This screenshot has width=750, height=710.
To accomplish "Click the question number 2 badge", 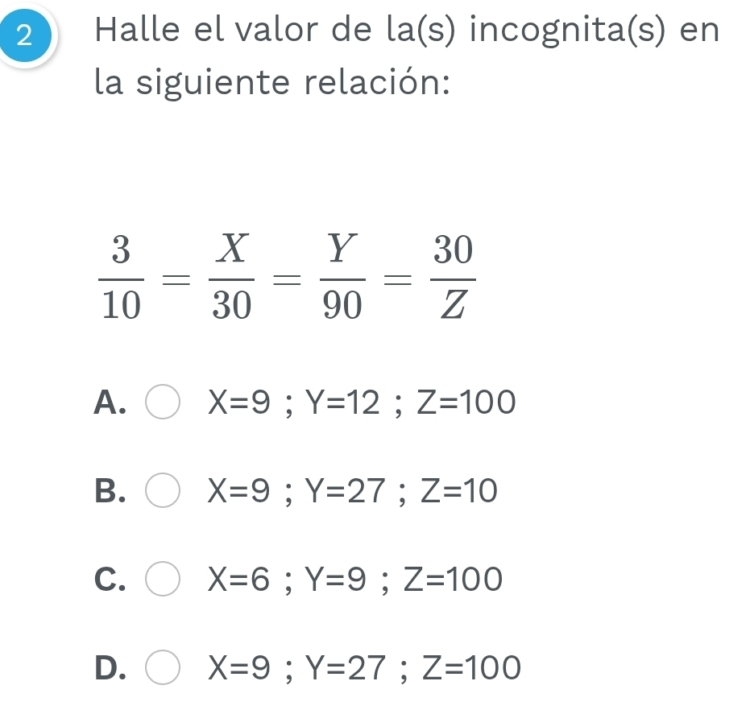I will point(24,35).
